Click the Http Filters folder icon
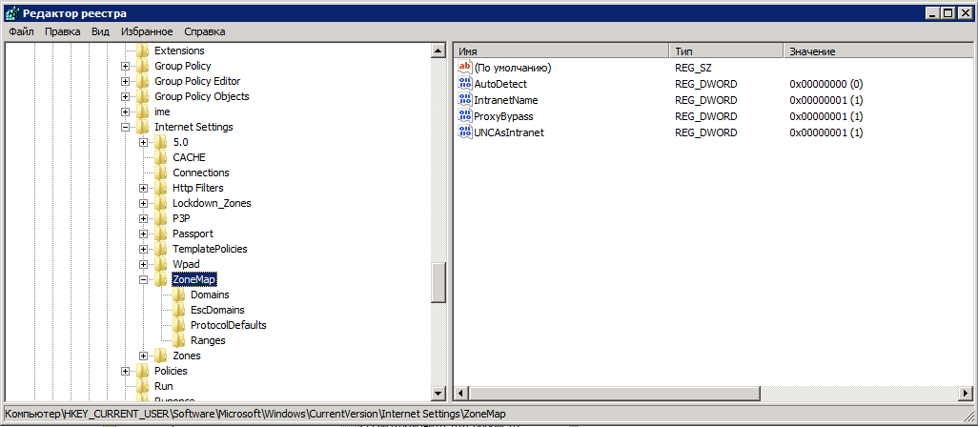Viewport: 978px width, 427px height. click(x=161, y=189)
